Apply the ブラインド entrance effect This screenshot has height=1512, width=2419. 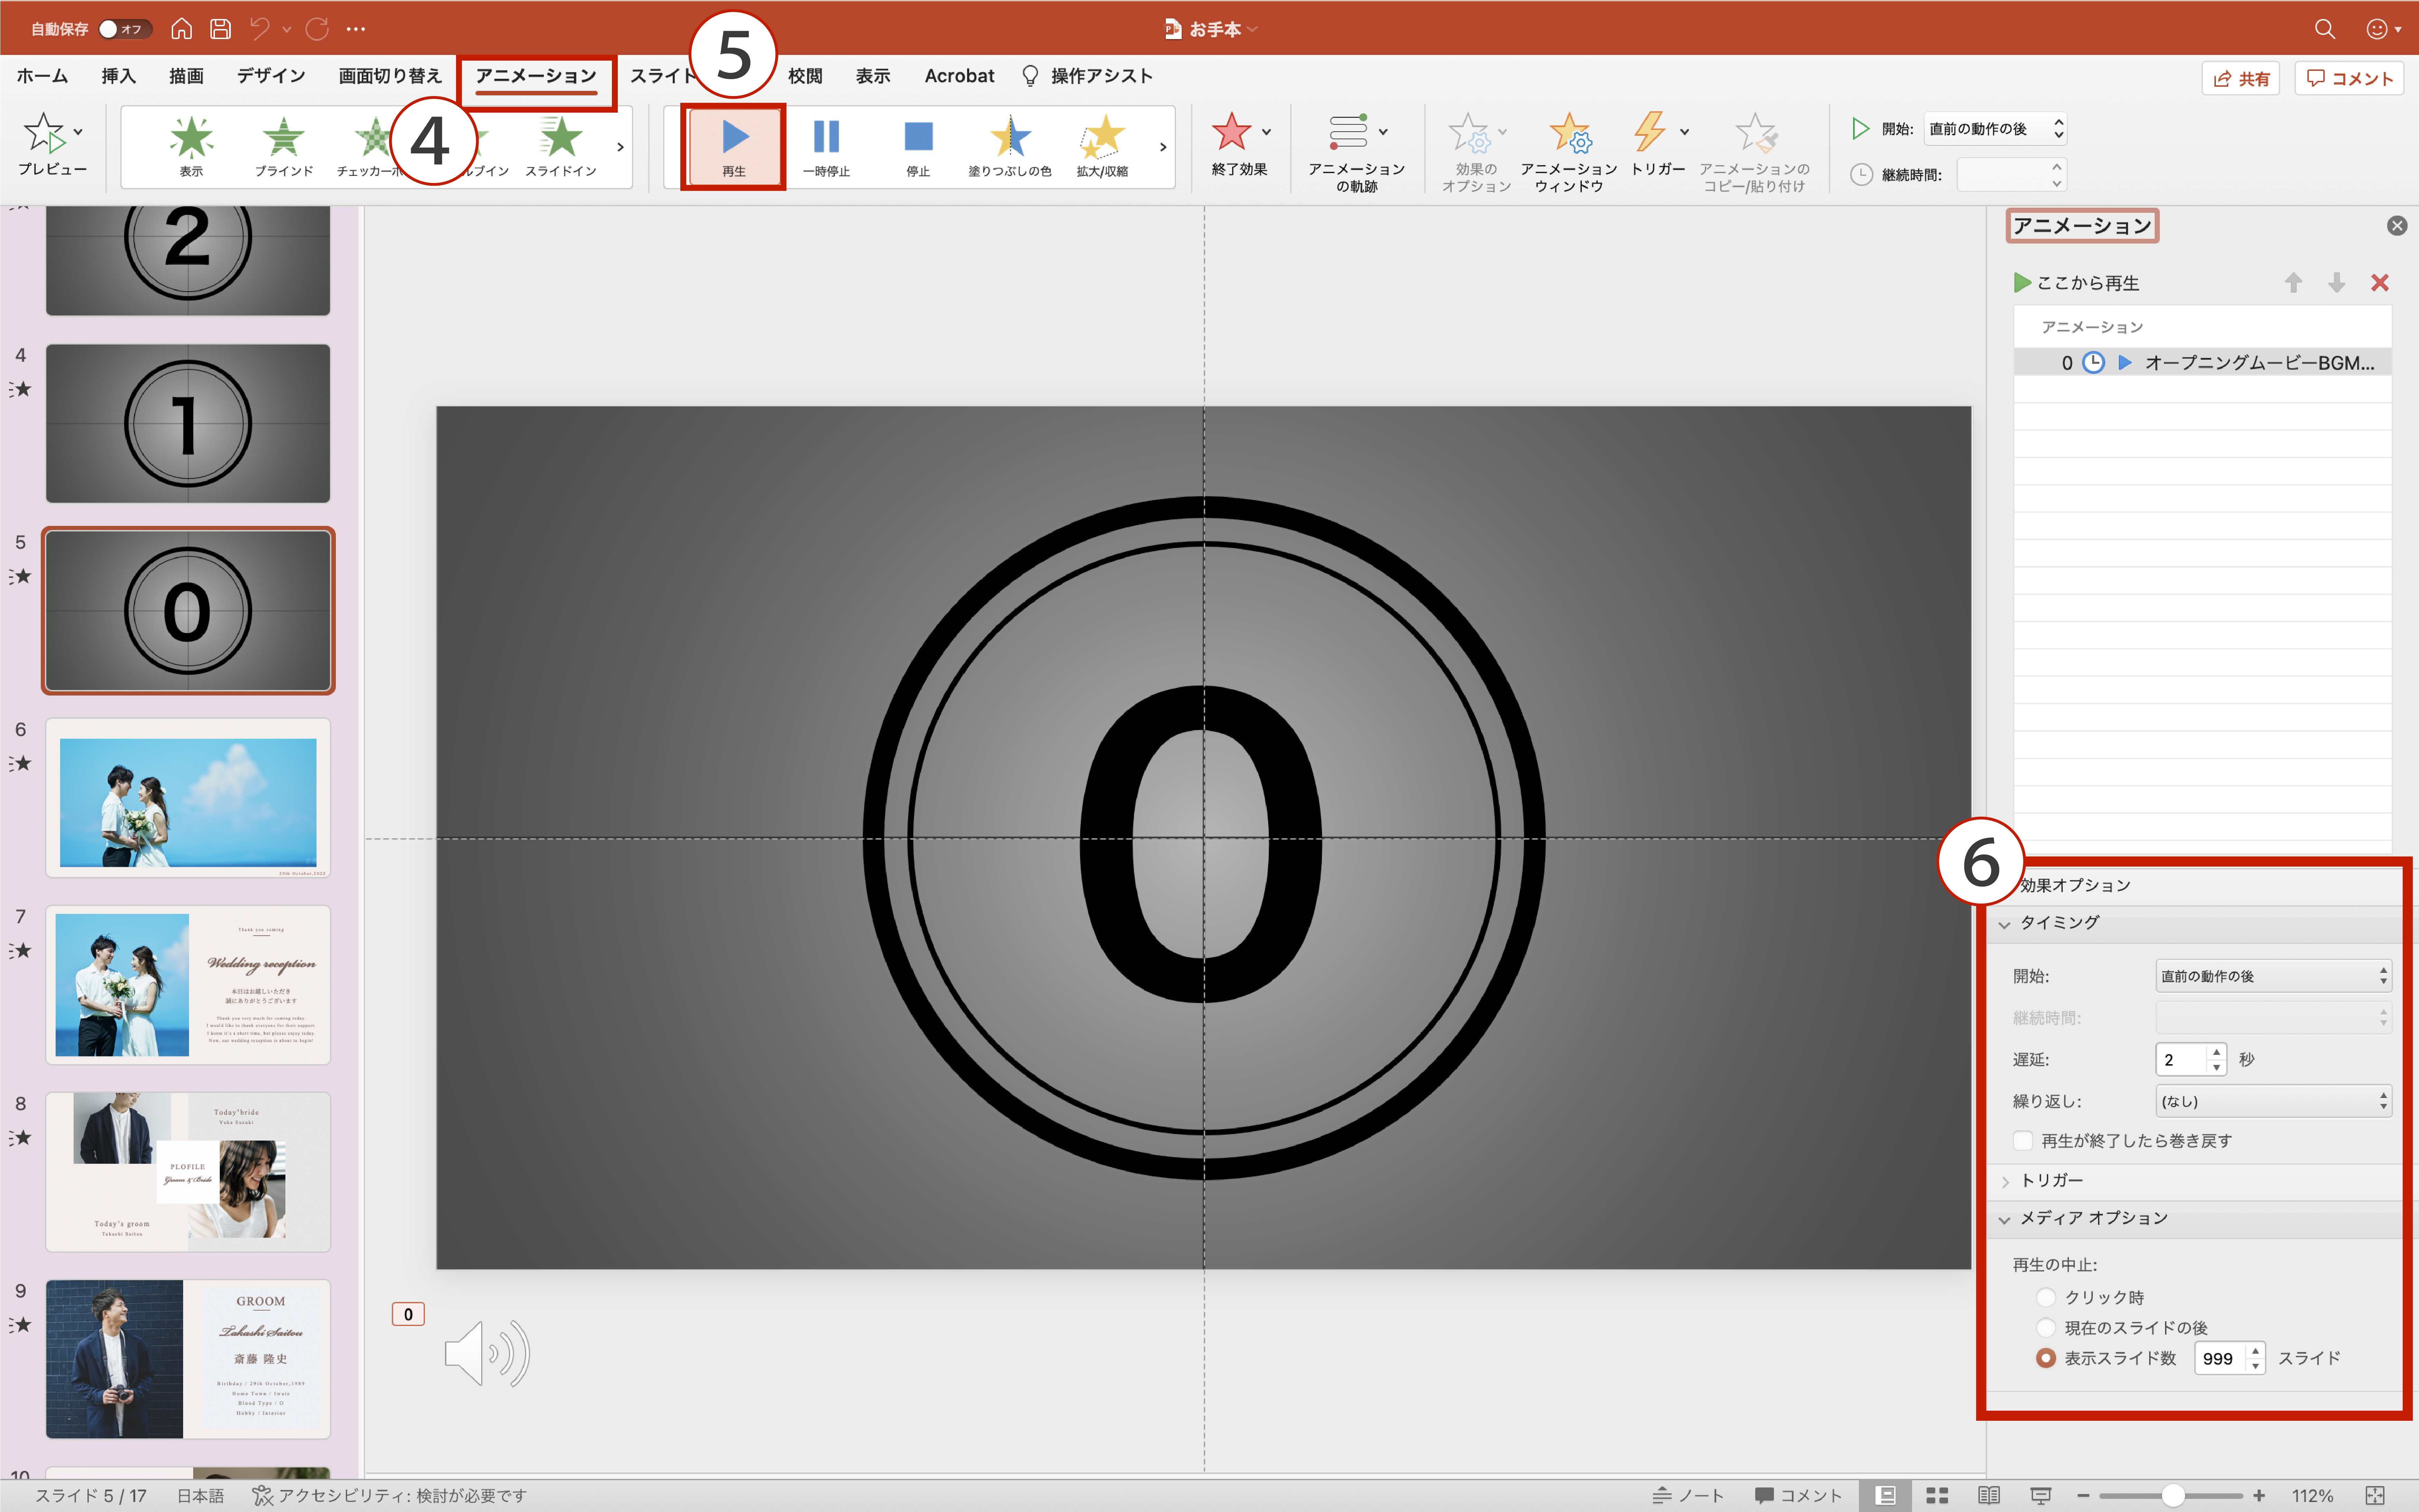pos(284,147)
